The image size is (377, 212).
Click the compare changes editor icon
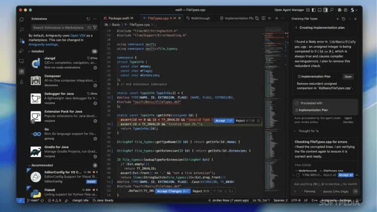point(257,18)
